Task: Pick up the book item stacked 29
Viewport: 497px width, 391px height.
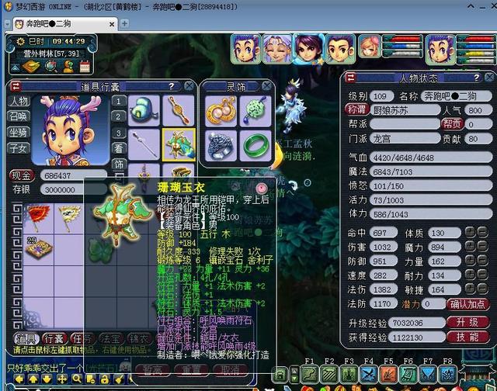Action: click(39, 250)
